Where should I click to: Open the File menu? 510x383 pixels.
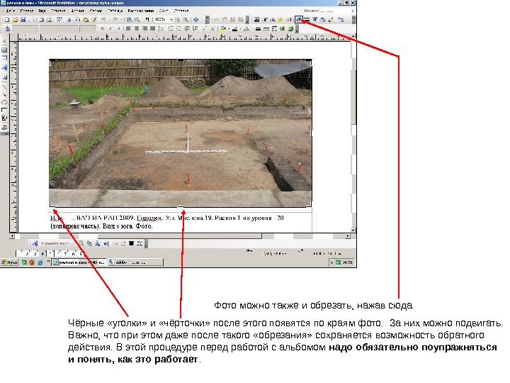pos(11,11)
